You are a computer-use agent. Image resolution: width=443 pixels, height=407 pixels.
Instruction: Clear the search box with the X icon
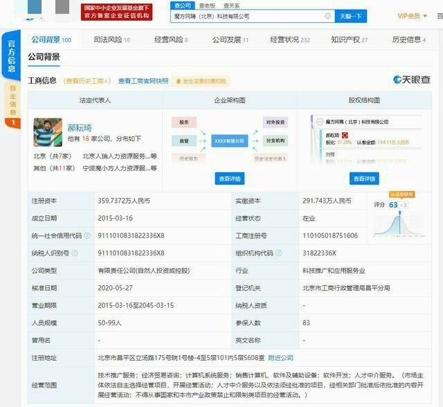point(327,16)
